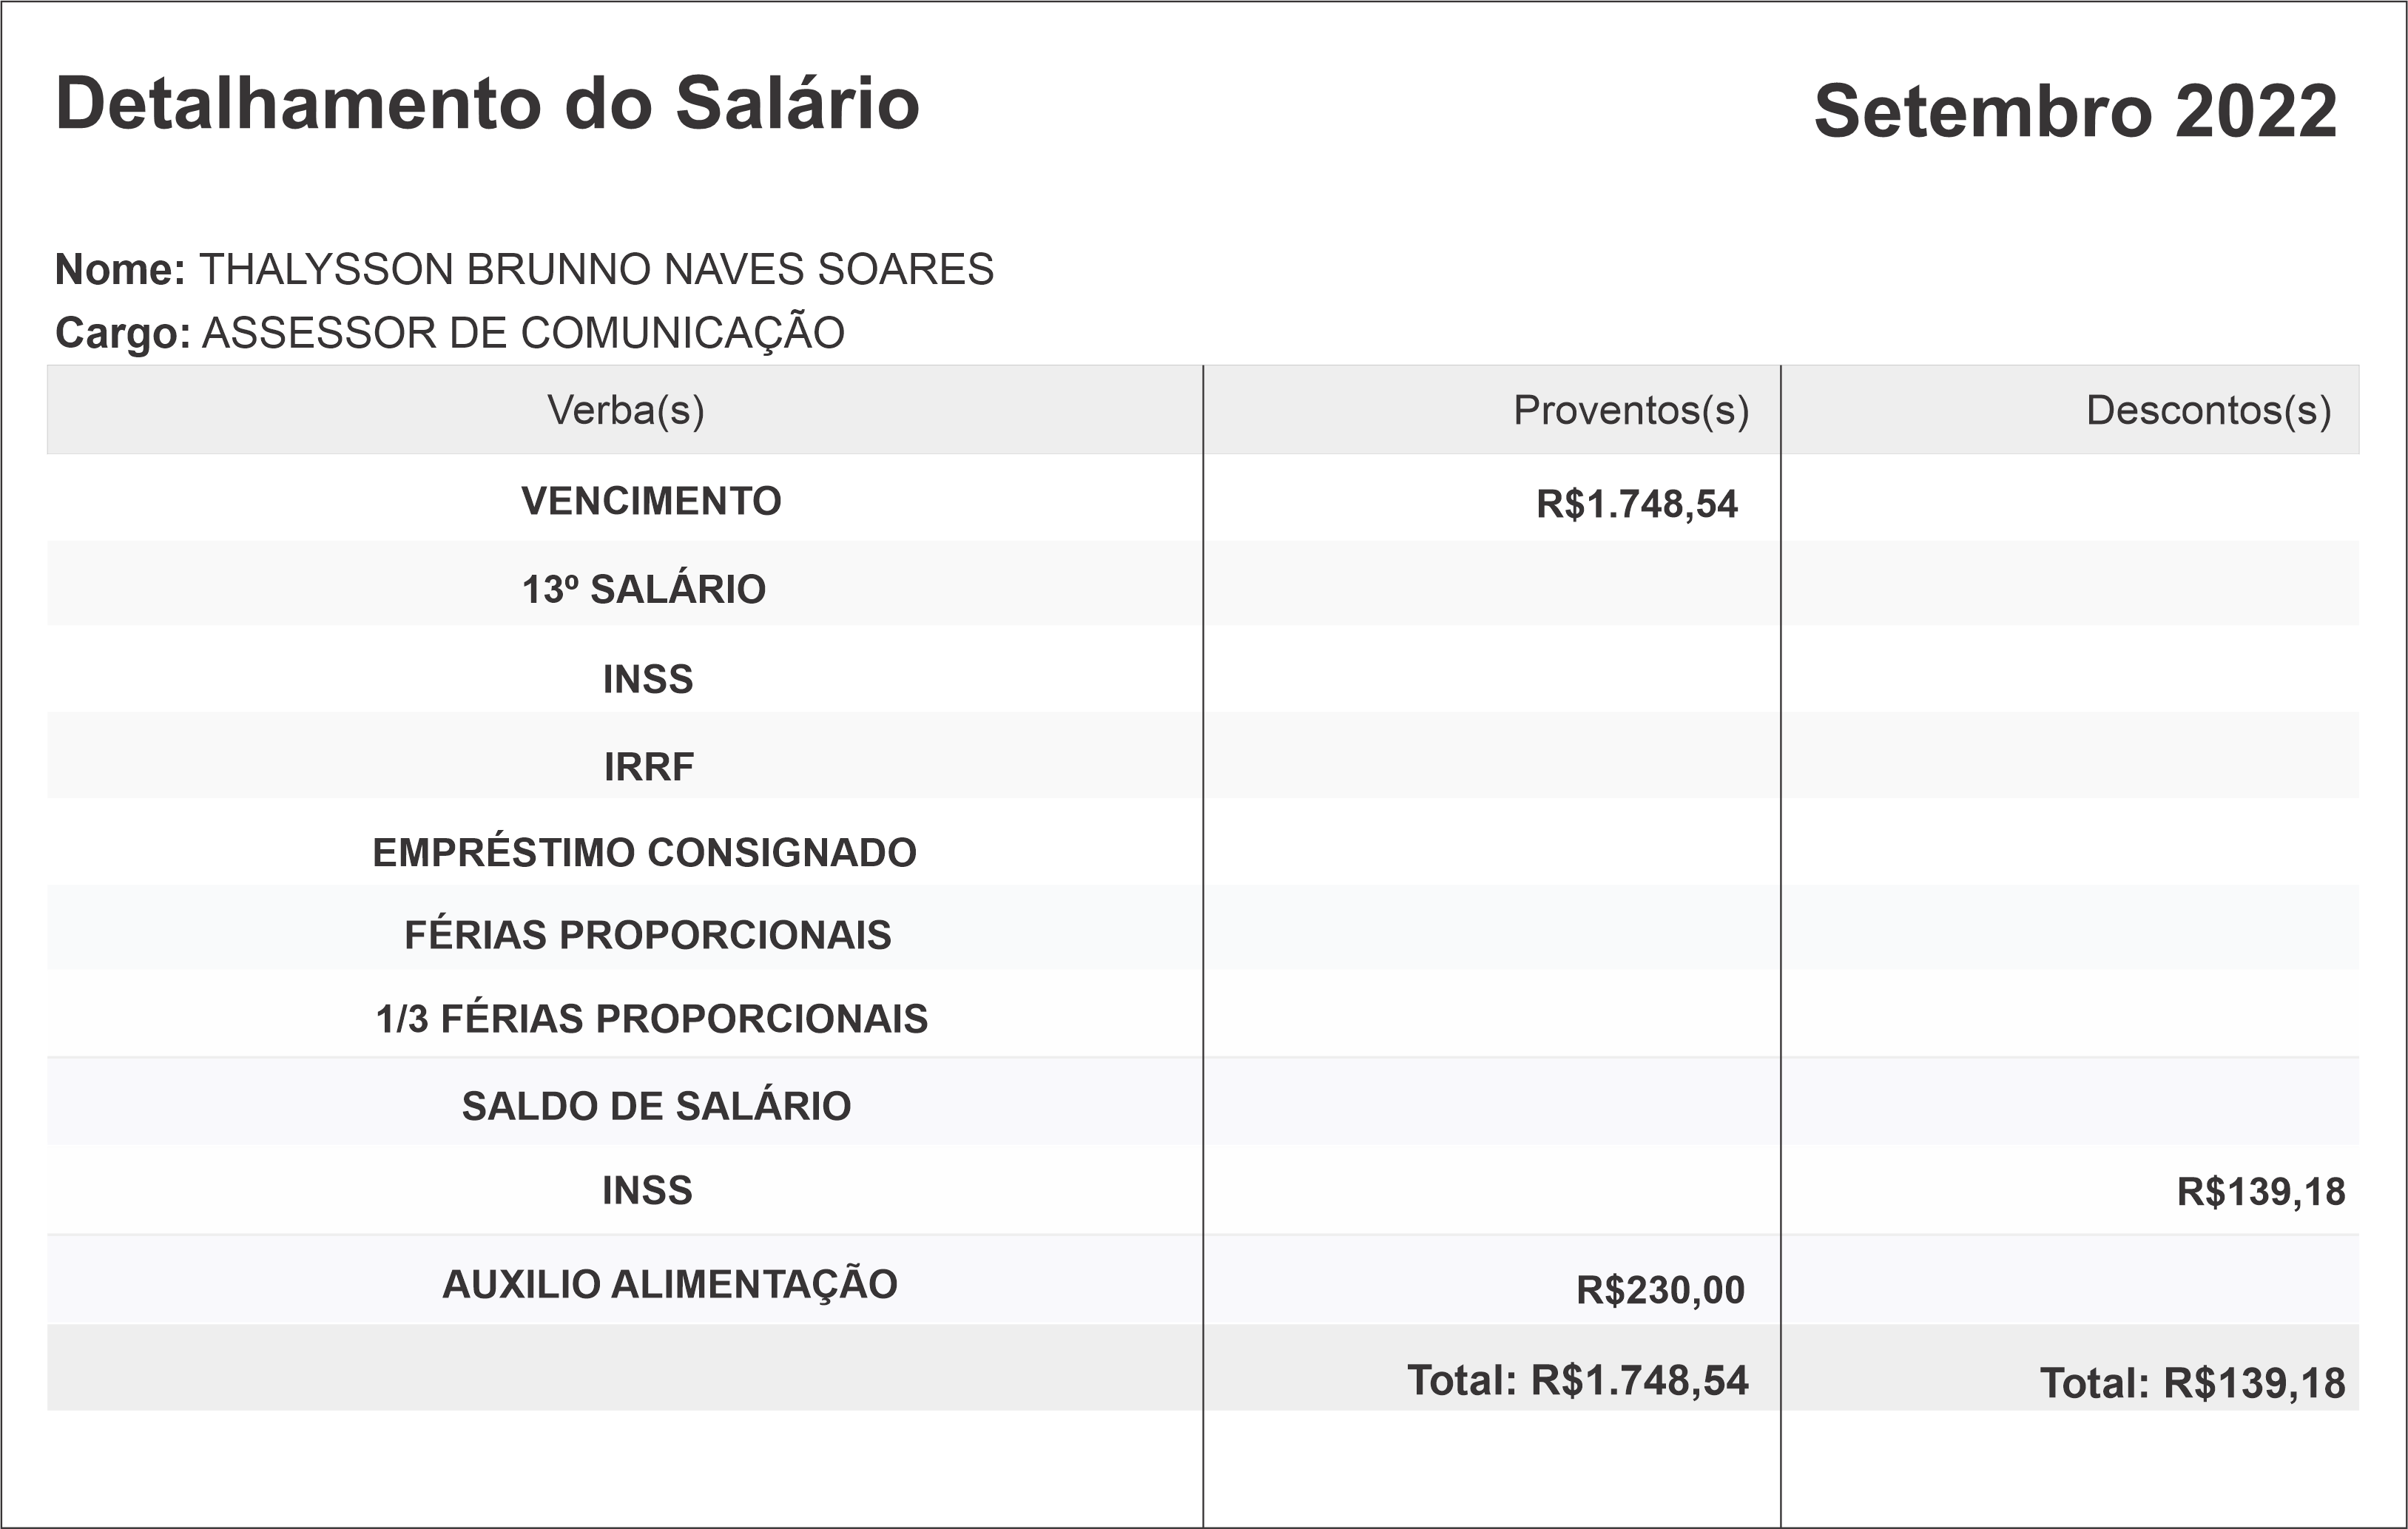
Task: Click the ASSESSOR DE COMUNICAÇÃO cargo text
Action: 523,333
